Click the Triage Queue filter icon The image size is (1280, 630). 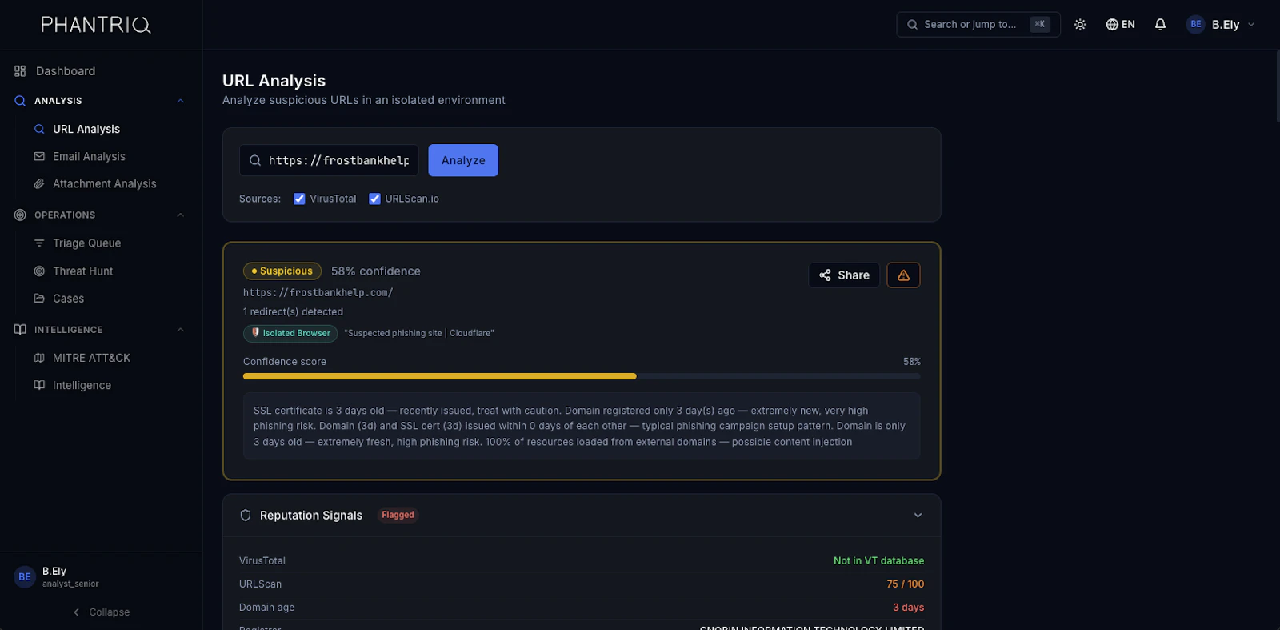tap(39, 243)
